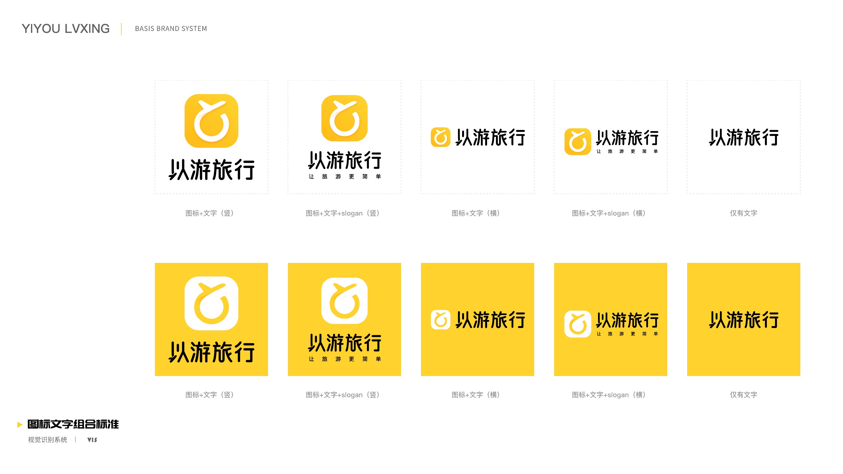This screenshot has height=474, width=843.
Task: Click slogan 让旅游更简单 in white horizontal card
Action: point(627,151)
